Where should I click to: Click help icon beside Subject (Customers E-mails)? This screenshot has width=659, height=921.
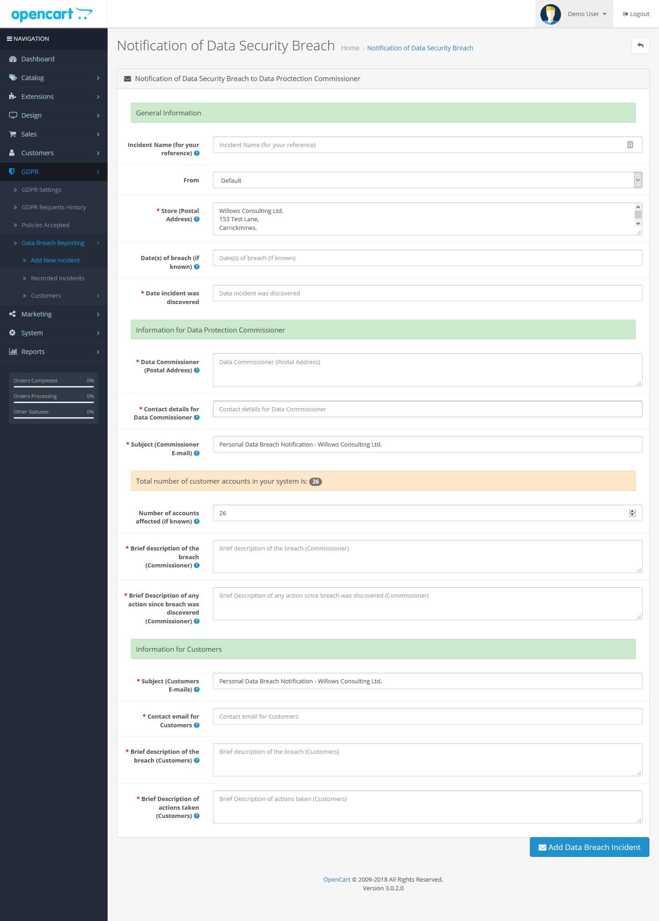(x=197, y=690)
